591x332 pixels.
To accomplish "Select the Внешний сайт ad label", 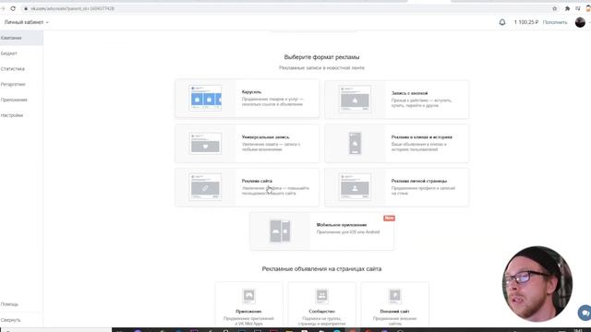I will pos(394,312).
